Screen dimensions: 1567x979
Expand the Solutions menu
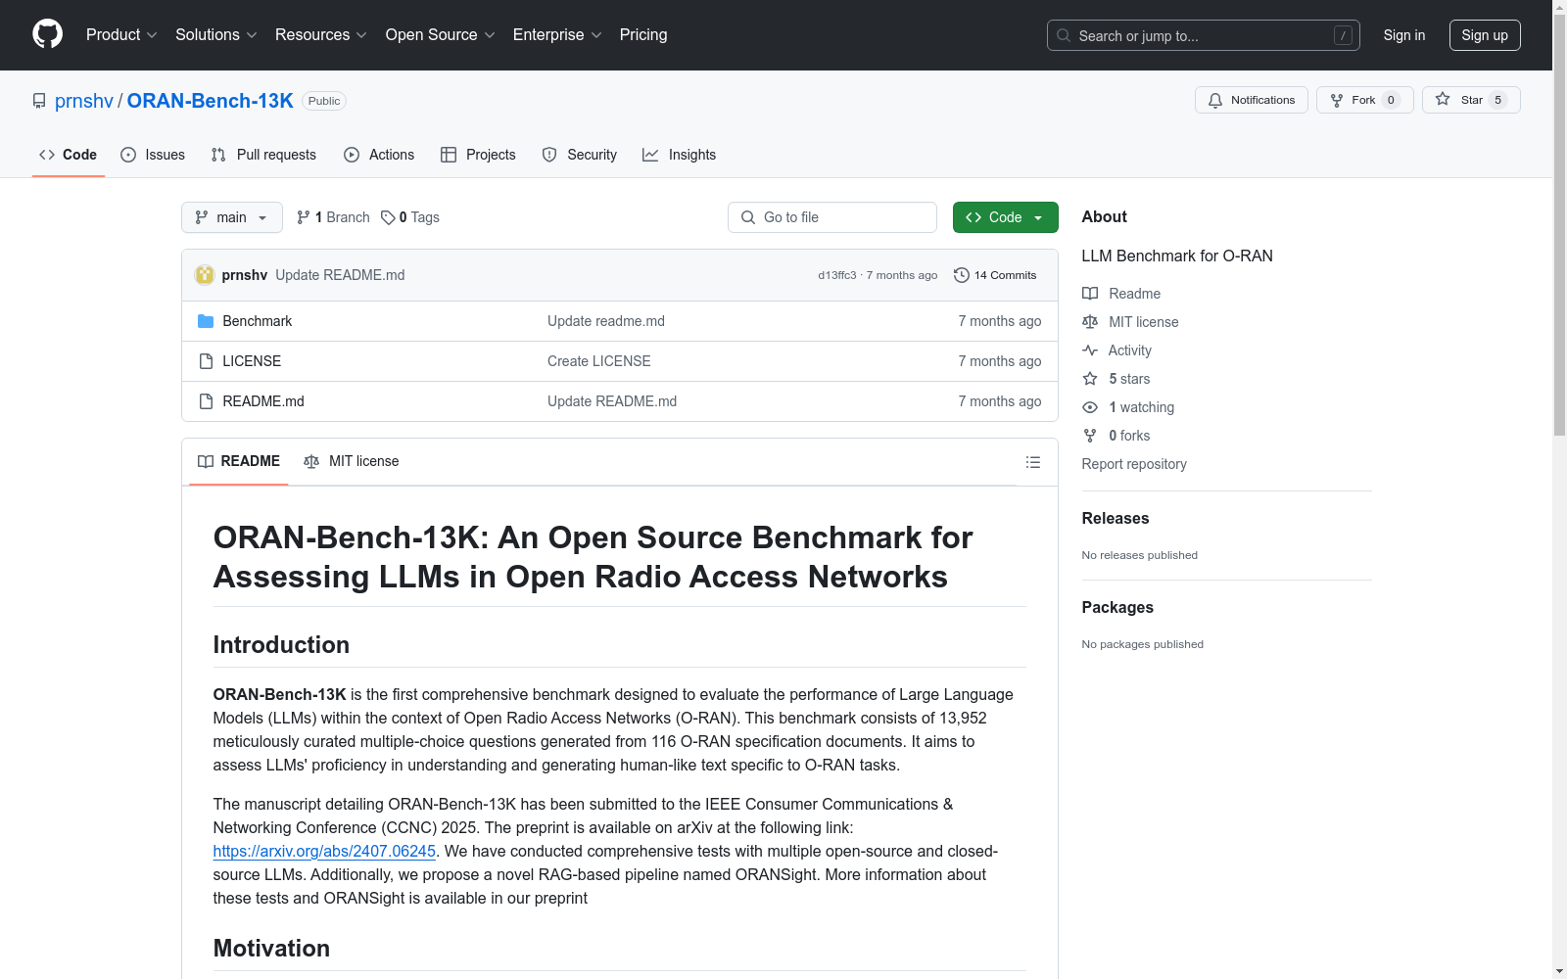point(216,34)
